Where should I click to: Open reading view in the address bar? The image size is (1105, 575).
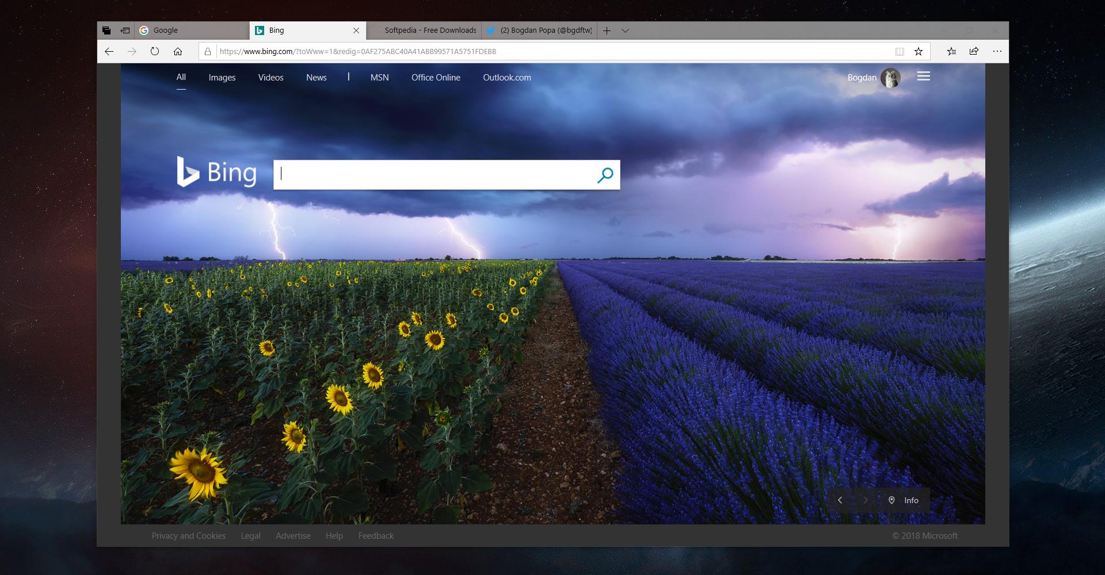[898, 51]
